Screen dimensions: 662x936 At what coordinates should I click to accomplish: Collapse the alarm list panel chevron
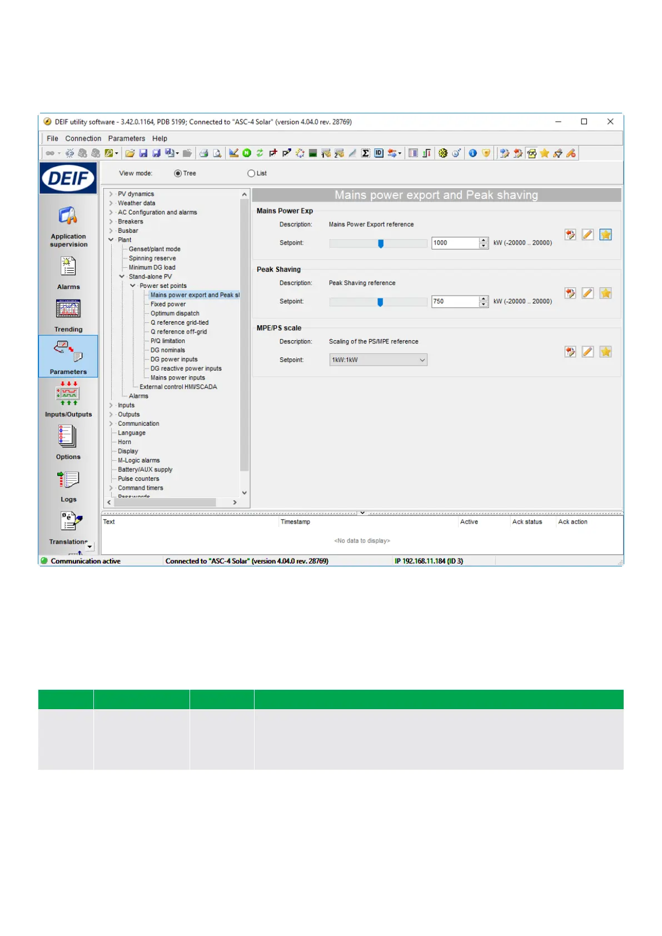tap(362, 513)
